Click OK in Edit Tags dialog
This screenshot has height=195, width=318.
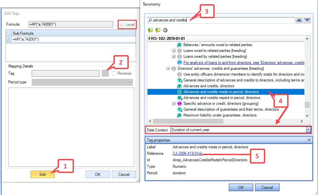(98, 174)
